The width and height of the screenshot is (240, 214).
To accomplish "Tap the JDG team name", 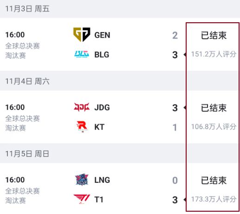I will (102, 107).
